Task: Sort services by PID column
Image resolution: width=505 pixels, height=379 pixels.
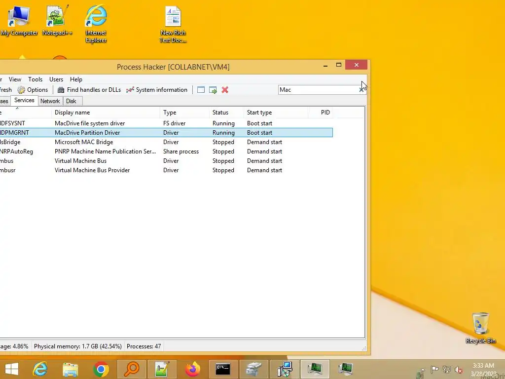Action: 321,113
